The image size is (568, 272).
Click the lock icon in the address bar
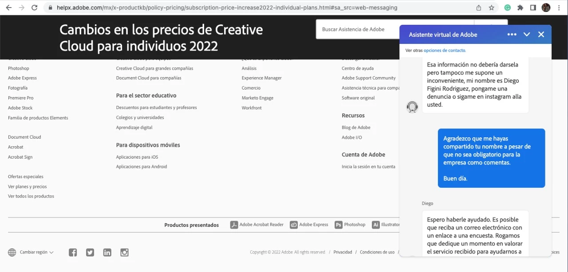50,8
